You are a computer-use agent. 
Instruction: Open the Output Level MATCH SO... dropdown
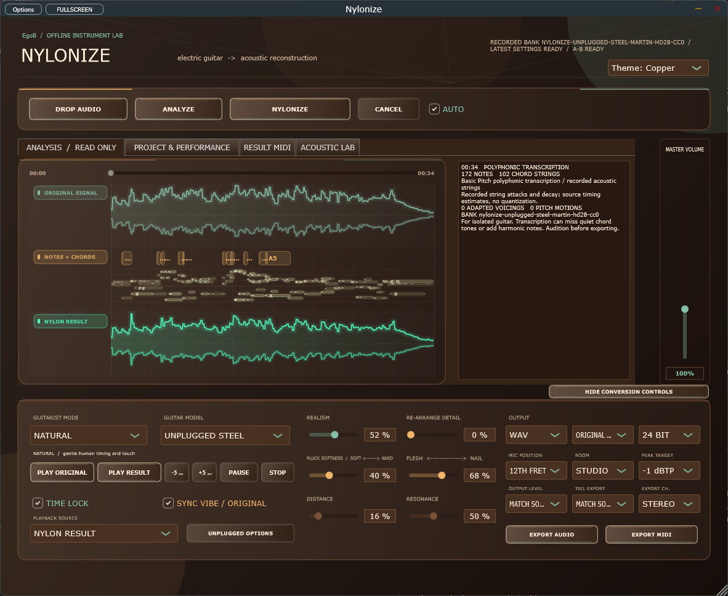click(536, 504)
